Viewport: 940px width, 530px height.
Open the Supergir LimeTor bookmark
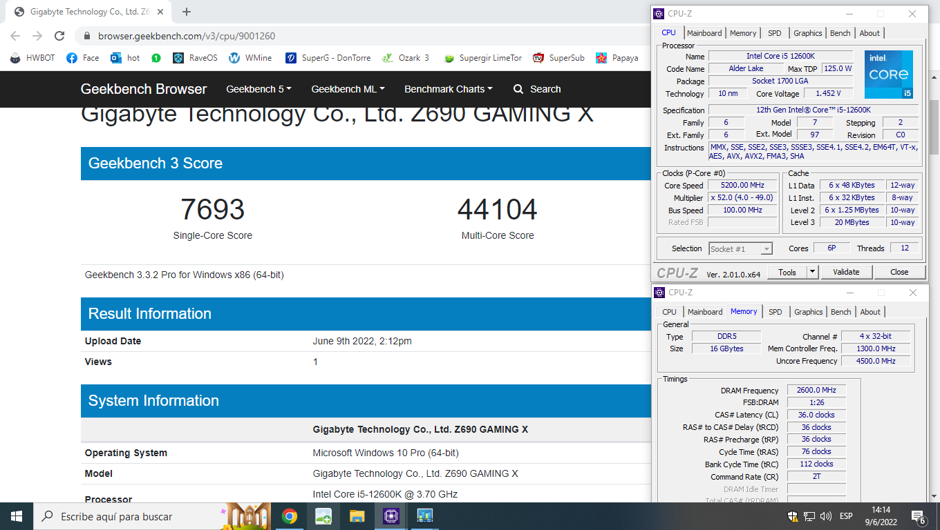(483, 58)
